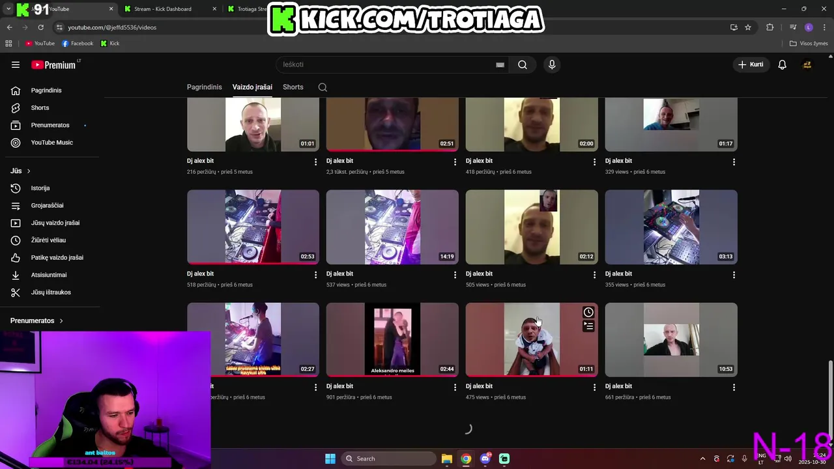Open options menu for 03:13 video
Image resolution: width=834 pixels, height=469 pixels.
coord(734,275)
